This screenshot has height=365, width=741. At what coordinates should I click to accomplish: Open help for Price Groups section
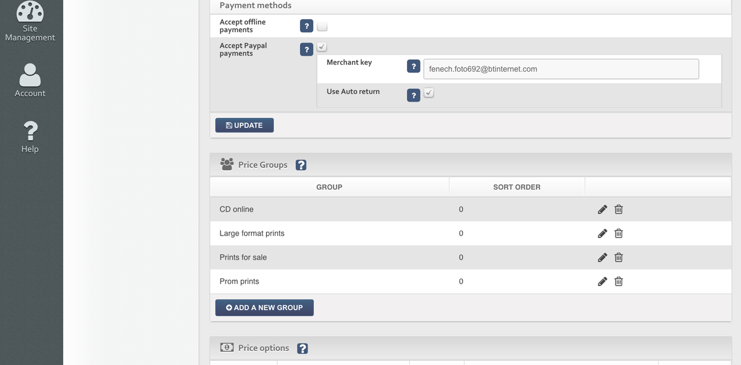pos(301,165)
